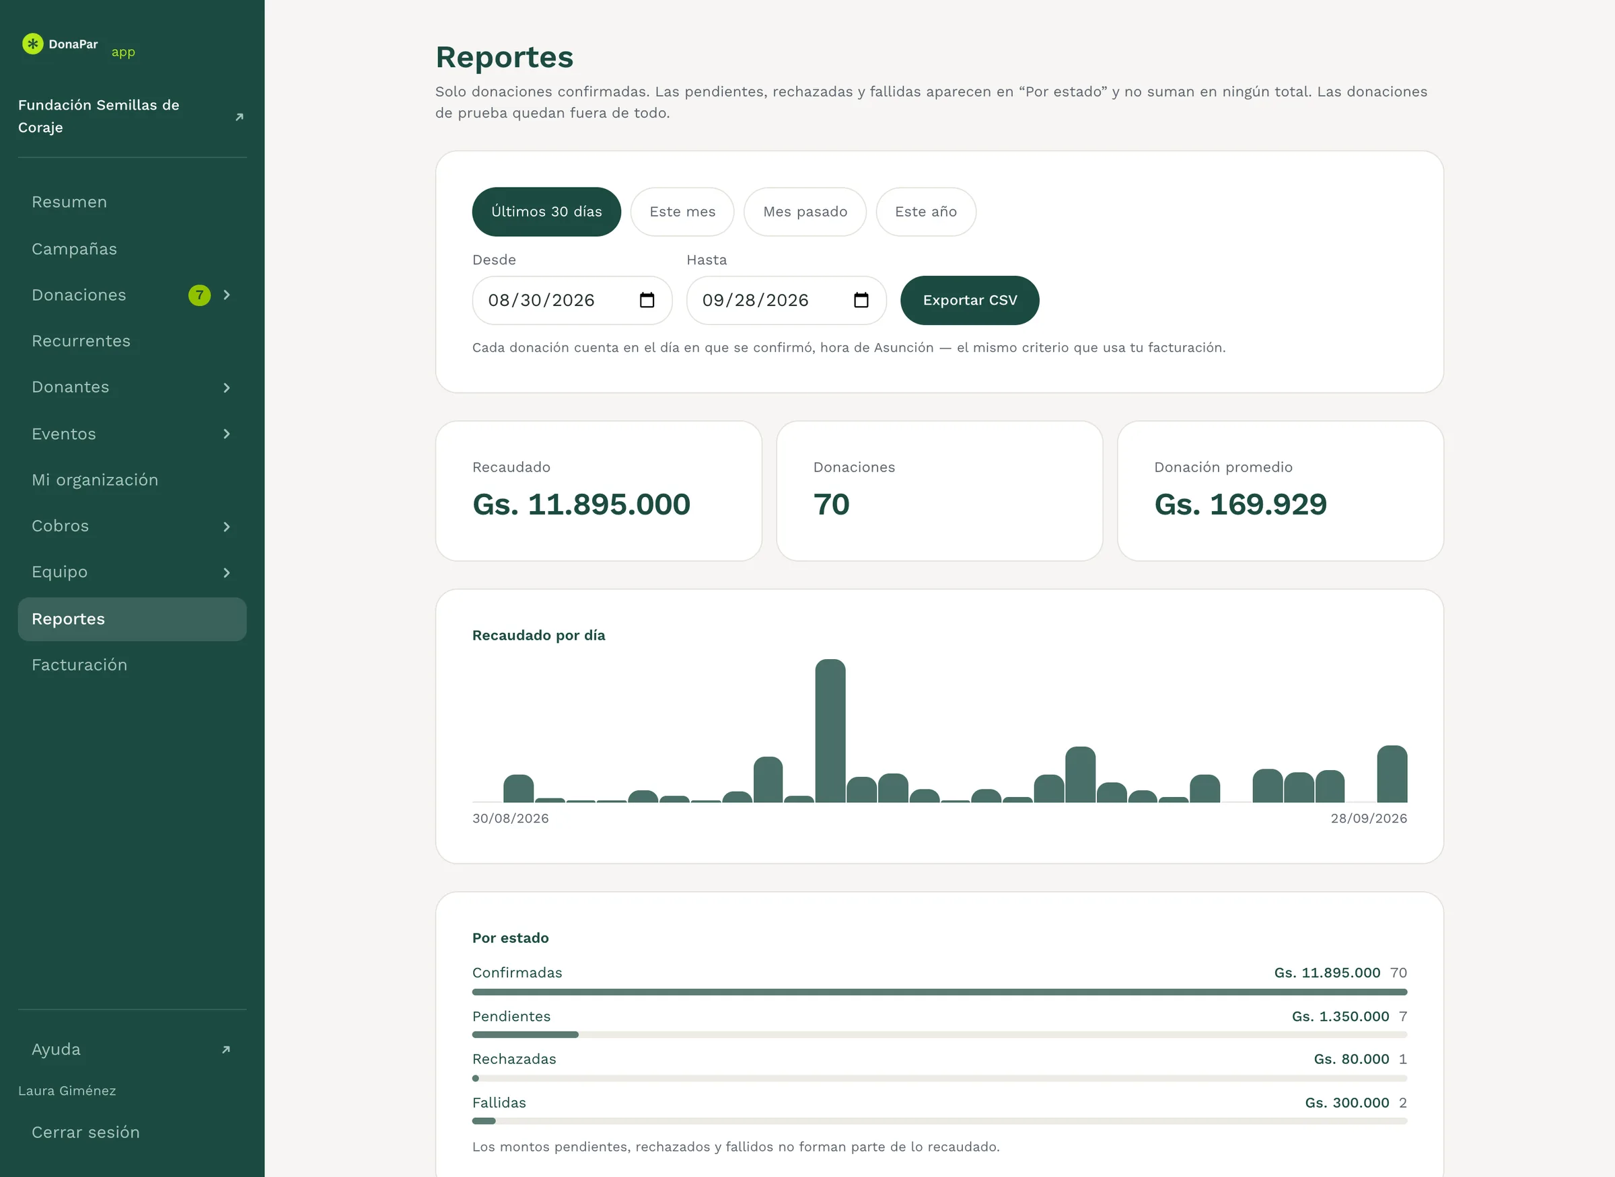Click the chart end date label 28/09/2026
This screenshot has width=1615, height=1177.
point(1369,819)
